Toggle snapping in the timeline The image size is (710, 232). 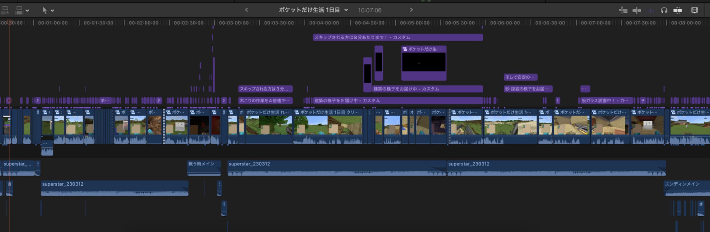click(x=678, y=10)
